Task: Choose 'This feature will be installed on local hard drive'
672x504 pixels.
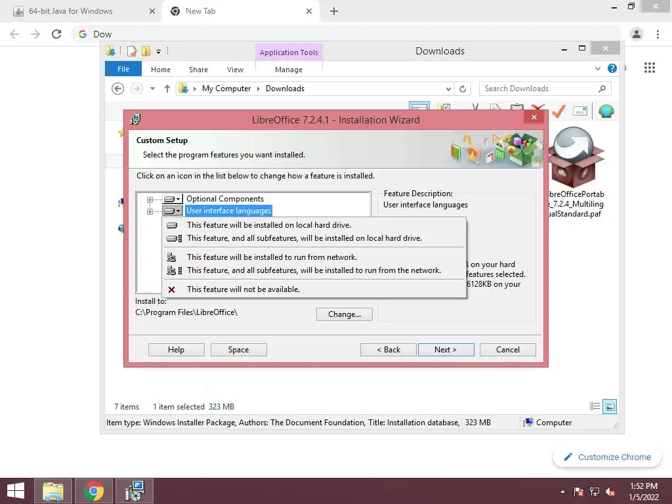Action: [314, 225]
